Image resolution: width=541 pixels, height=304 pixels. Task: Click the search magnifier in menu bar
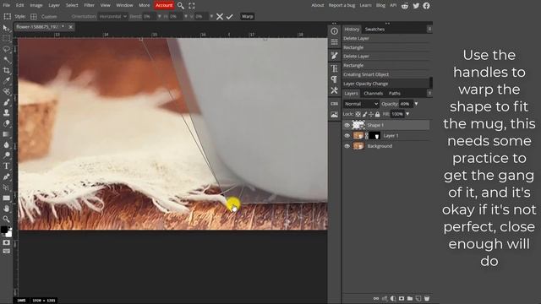click(x=180, y=6)
